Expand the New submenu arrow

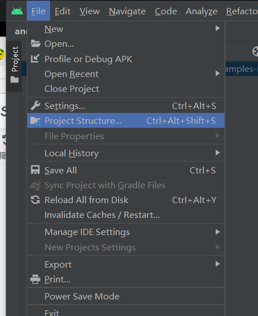218,28
